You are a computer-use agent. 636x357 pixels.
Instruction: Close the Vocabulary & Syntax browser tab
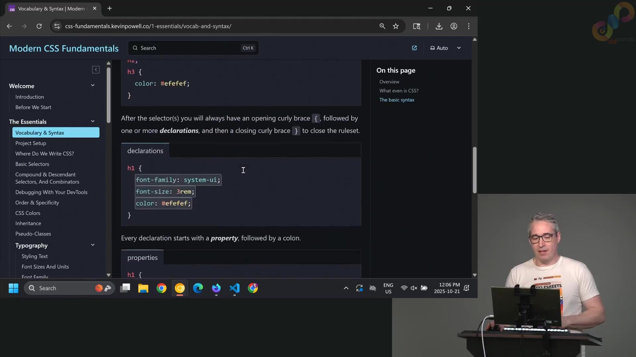click(x=94, y=8)
